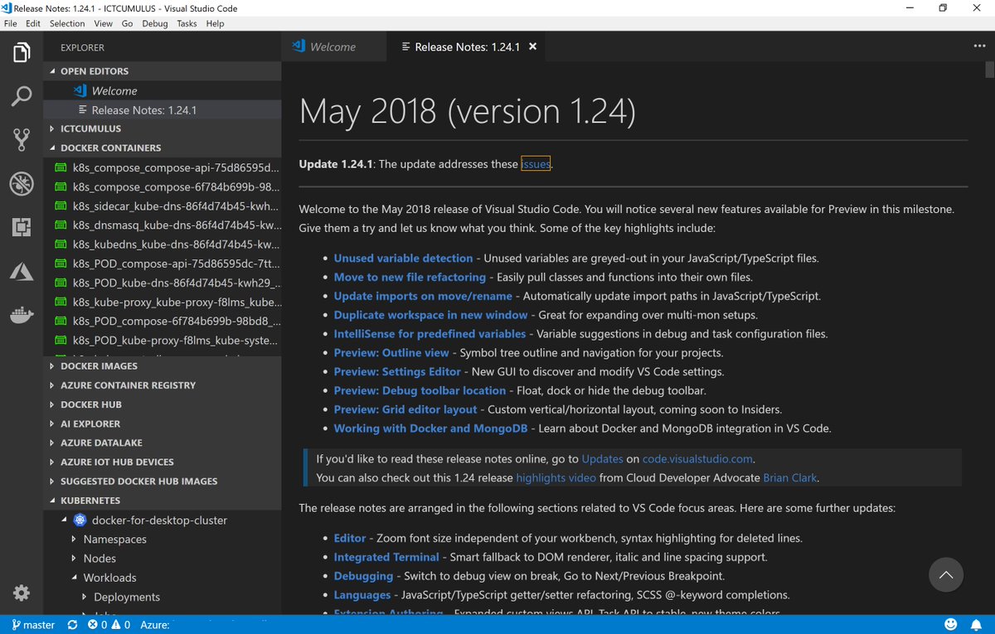Select Release Notes: 1.24.1 in Open Editors
The height and width of the screenshot is (634, 995).
coord(163,109)
